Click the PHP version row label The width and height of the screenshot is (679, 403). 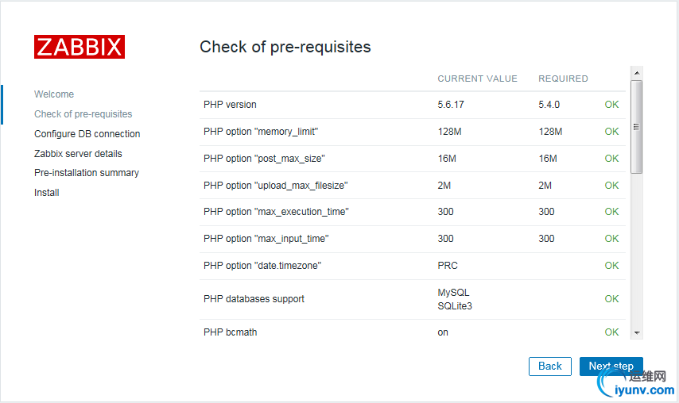[x=230, y=105]
